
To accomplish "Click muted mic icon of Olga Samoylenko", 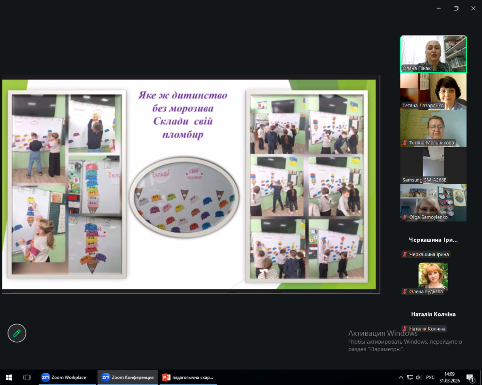I will coord(404,217).
